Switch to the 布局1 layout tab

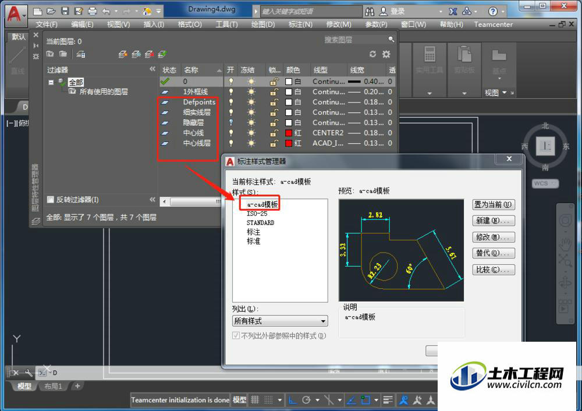(x=53, y=386)
